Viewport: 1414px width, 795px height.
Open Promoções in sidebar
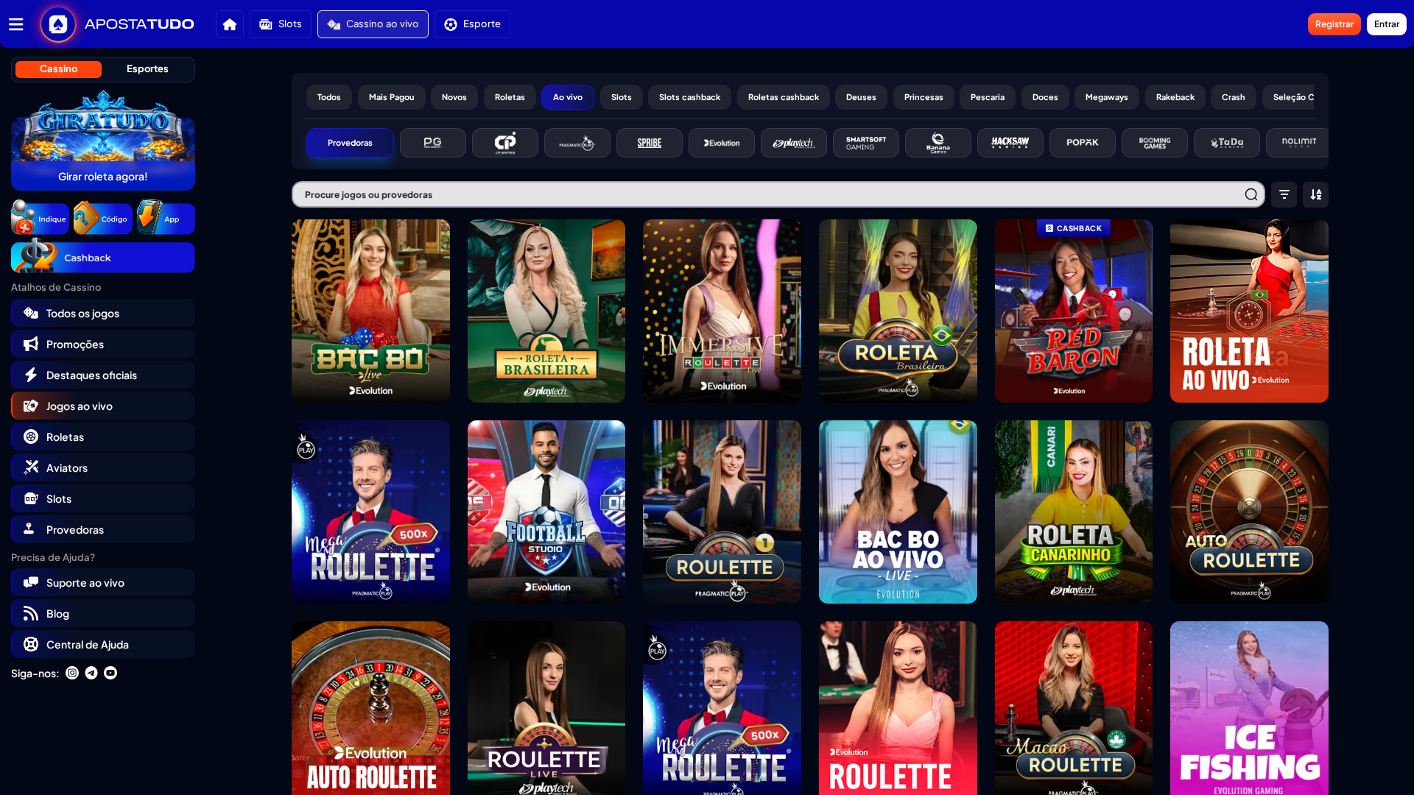pos(103,344)
